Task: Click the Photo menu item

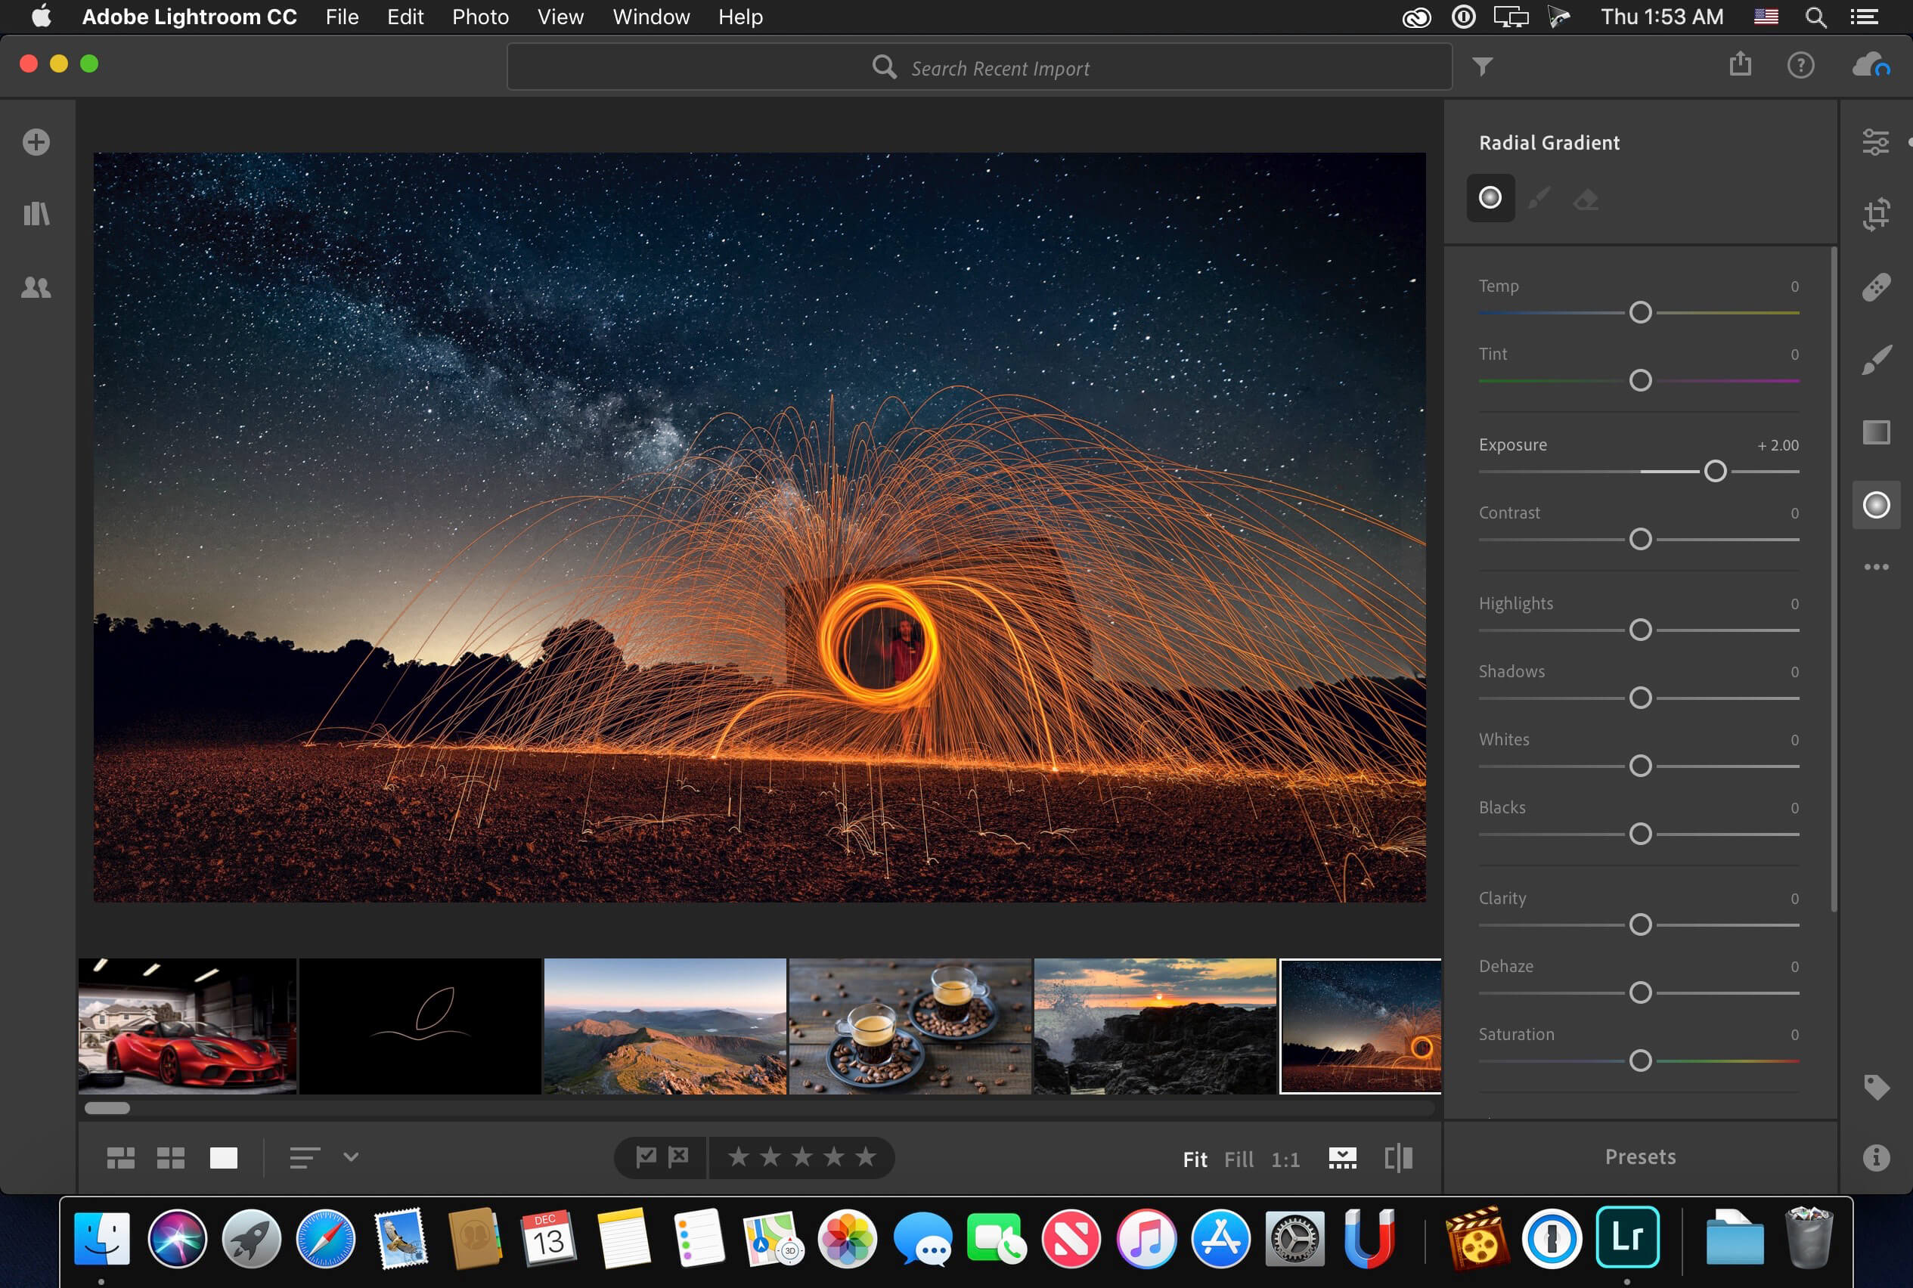Action: [x=479, y=17]
